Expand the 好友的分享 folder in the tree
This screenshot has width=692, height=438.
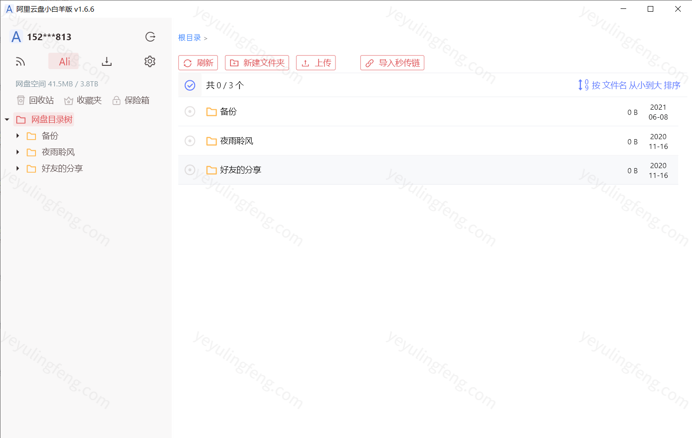coord(18,169)
